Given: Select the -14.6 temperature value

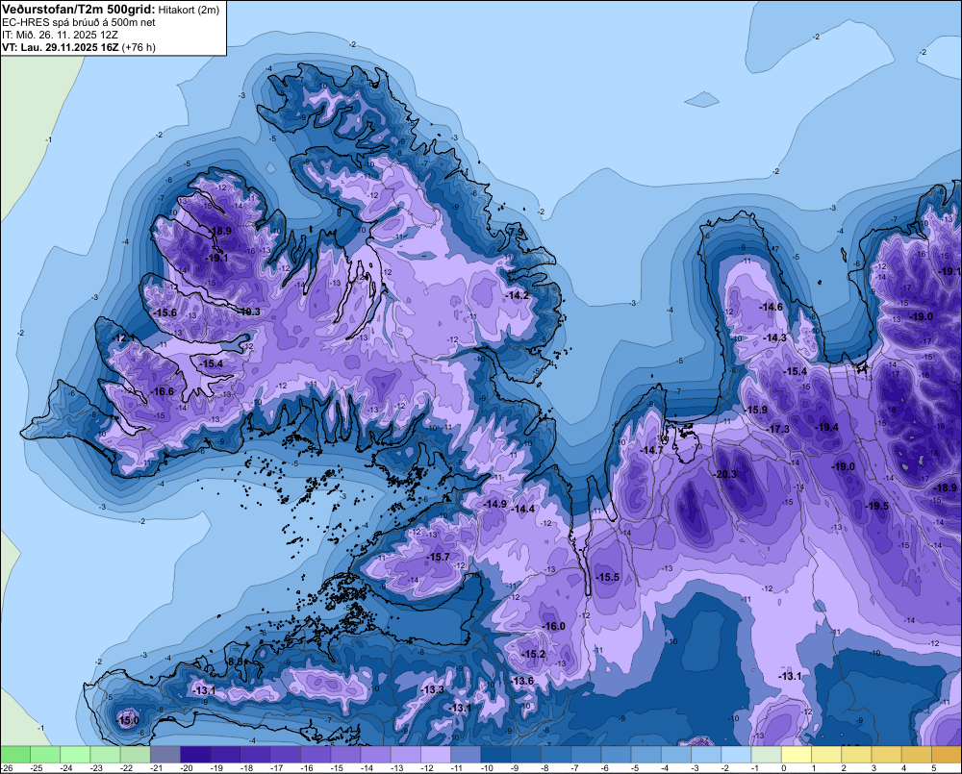Looking at the screenshot, I should coord(772,307).
